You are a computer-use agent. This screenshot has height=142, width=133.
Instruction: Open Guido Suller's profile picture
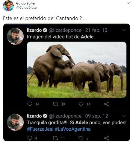[x=8, y=6]
